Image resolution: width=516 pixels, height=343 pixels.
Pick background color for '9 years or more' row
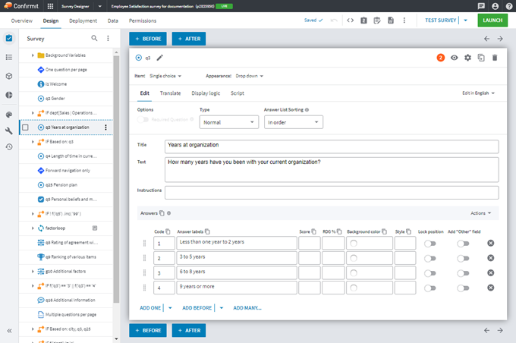pos(354,288)
